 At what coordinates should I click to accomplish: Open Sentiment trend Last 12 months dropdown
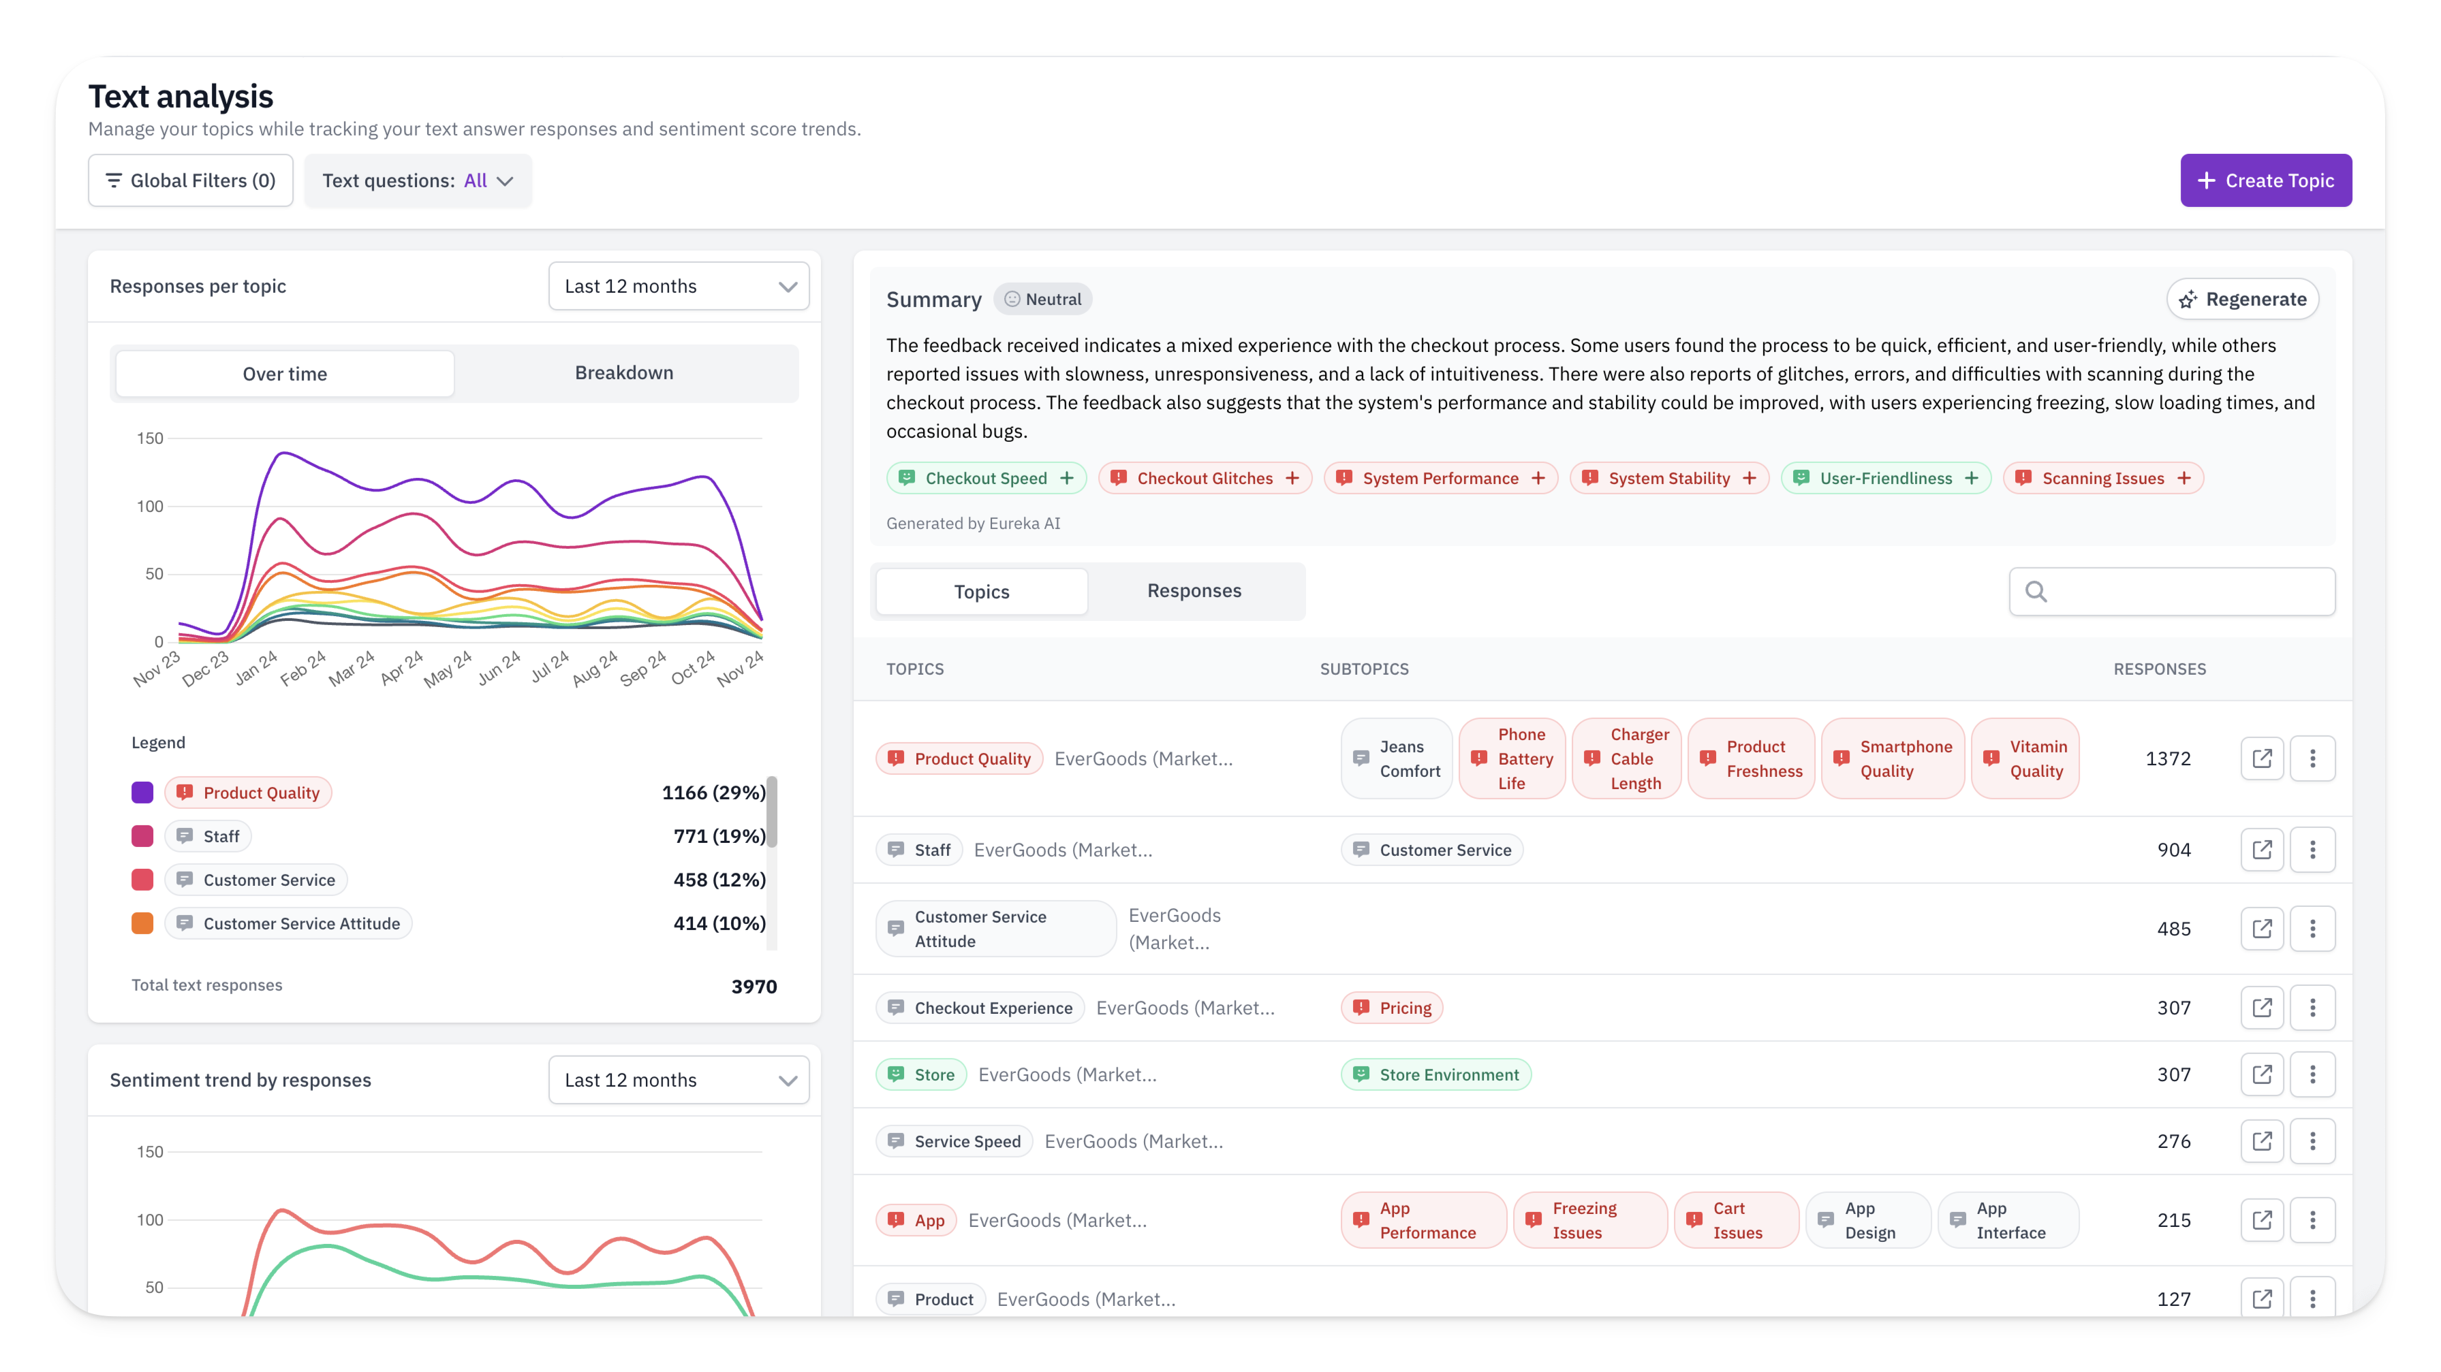pyautogui.click(x=679, y=1079)
